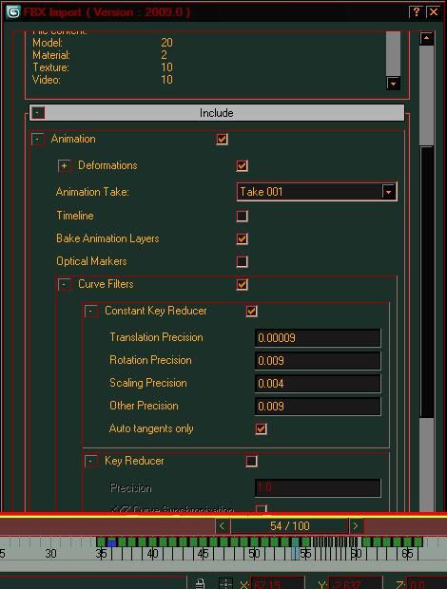Click file content list scroll-down arrow
The height and width of the screenshot is (589, 447).
pyautogui.click(x=393, y=84)
